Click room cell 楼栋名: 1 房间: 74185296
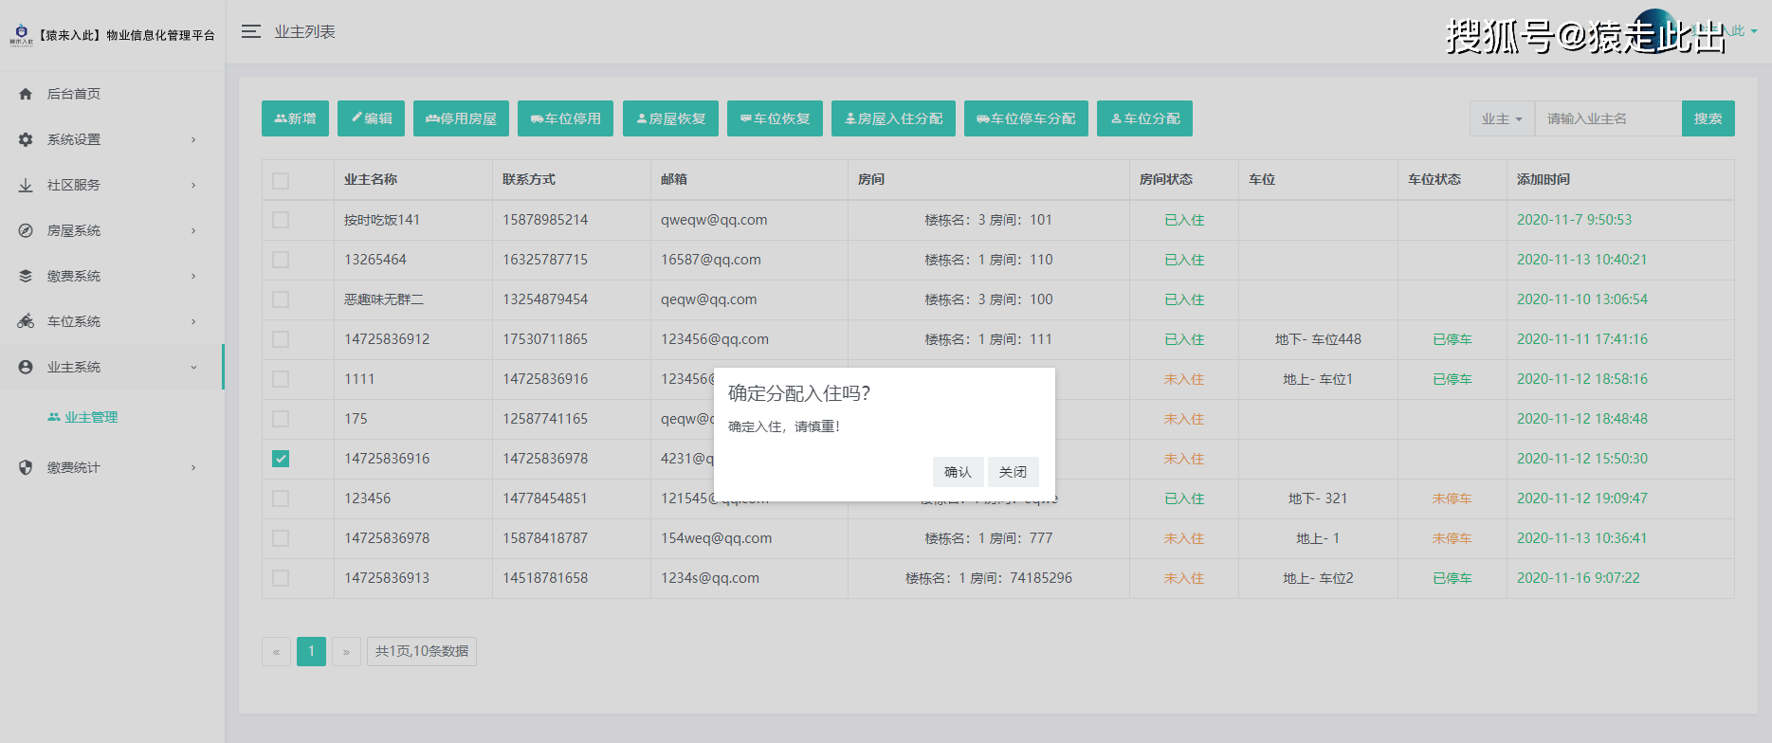The image size is (1772, 743). point(989,578)
